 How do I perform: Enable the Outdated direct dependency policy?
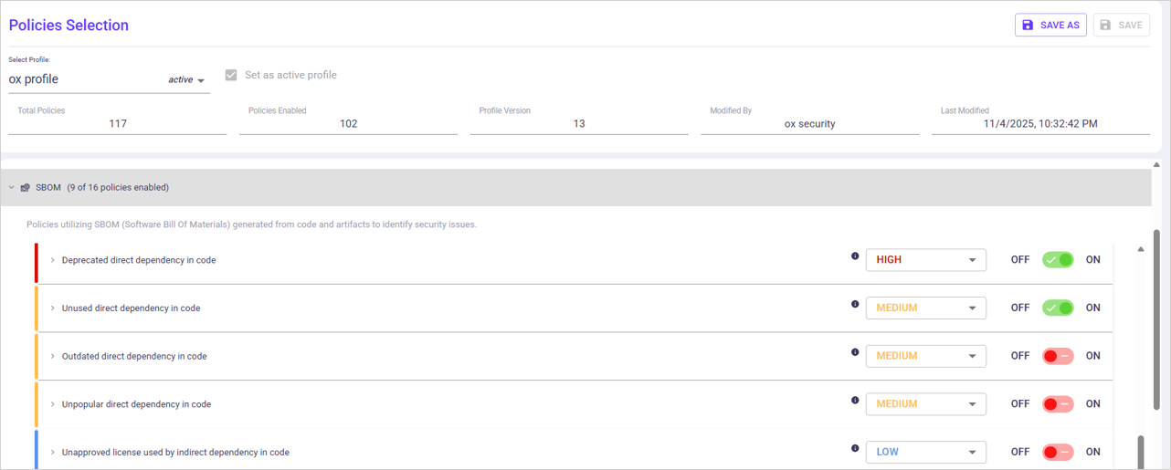(1058, 356)
